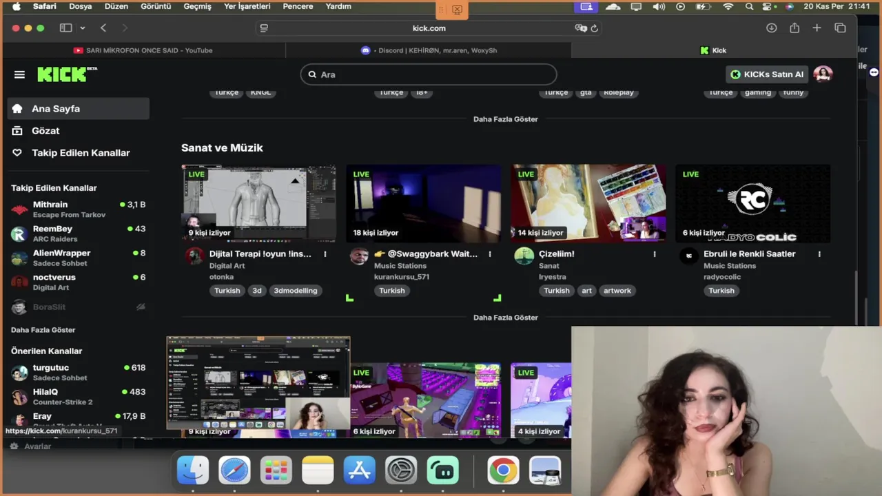The image size is (882, 496).
Task: Open Dijital Terapi stream thumbnail
Action: click(258, 203)
